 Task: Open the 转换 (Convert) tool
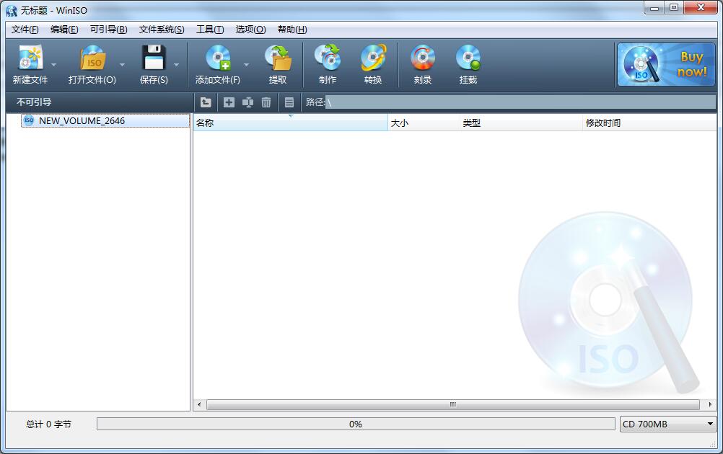coord(373,58)
